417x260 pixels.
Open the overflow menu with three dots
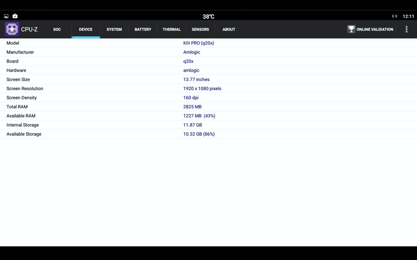click(x=406, y=29)
